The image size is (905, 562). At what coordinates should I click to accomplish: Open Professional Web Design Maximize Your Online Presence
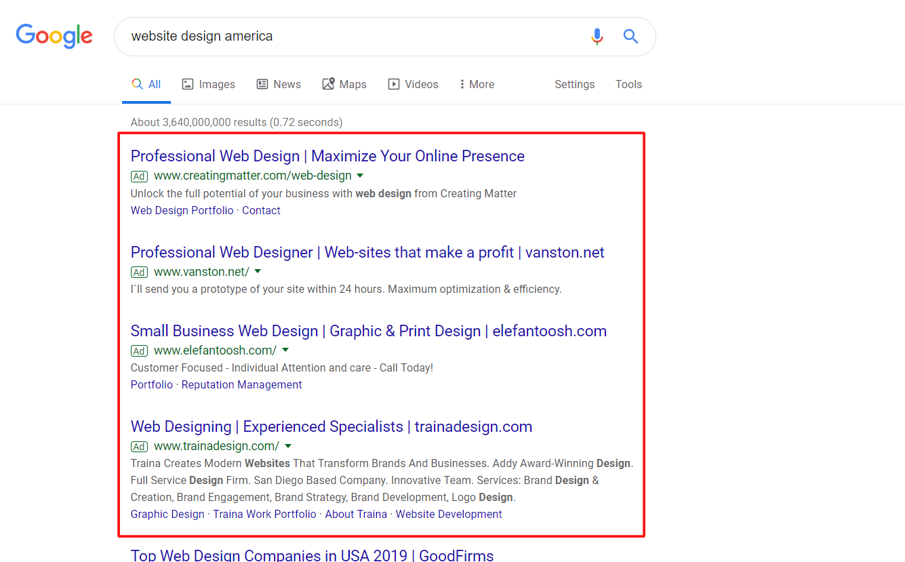[x=327, y=156]
